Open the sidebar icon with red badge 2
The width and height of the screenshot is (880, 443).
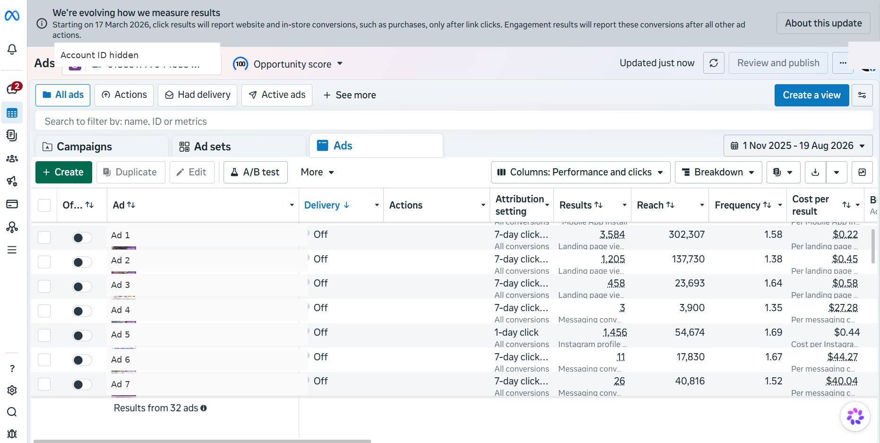13,88
